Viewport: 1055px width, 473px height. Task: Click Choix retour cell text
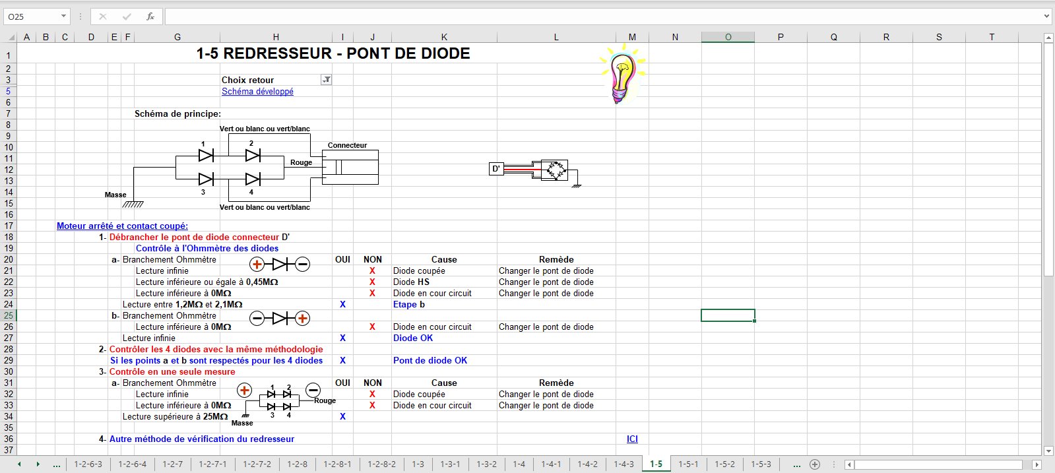[x=247, y=80]
